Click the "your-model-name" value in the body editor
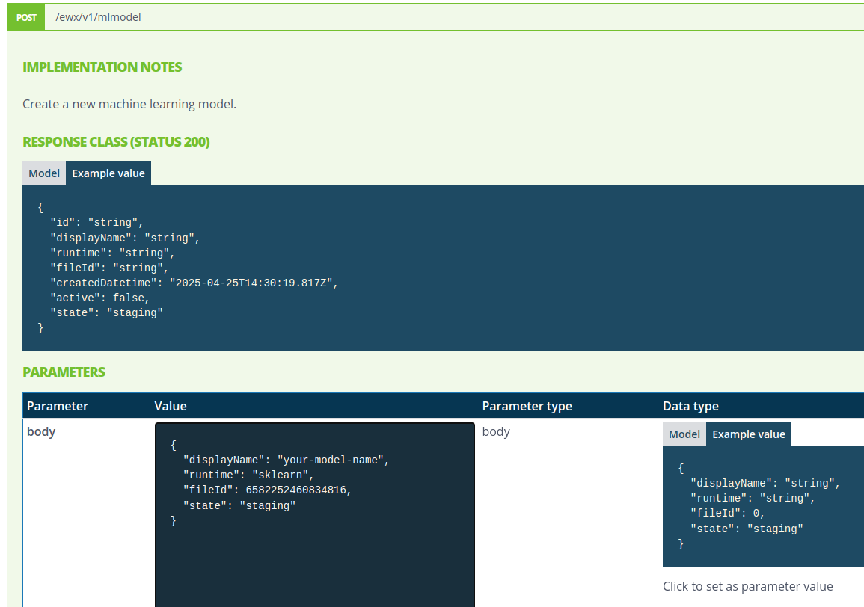 point(330,460)
